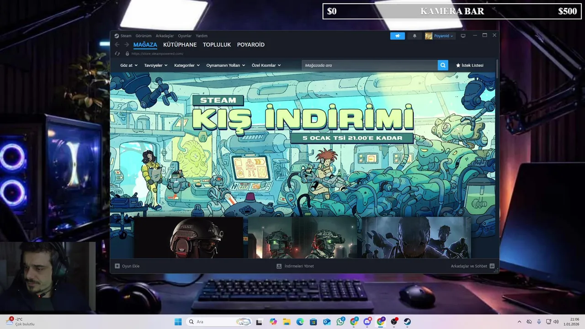Screen dimensions: 585x329
Task: Click Oyun Ekle button
Action: tap(127, 266)
